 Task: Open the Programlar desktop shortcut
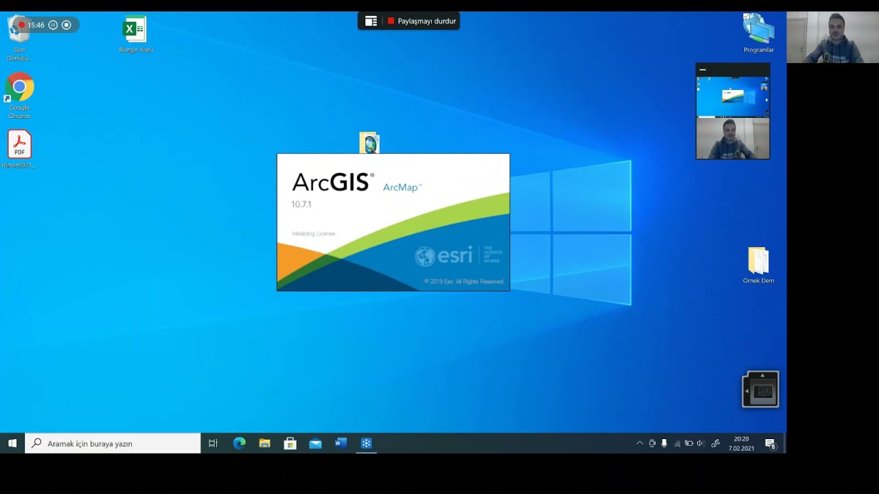(758, 33)
